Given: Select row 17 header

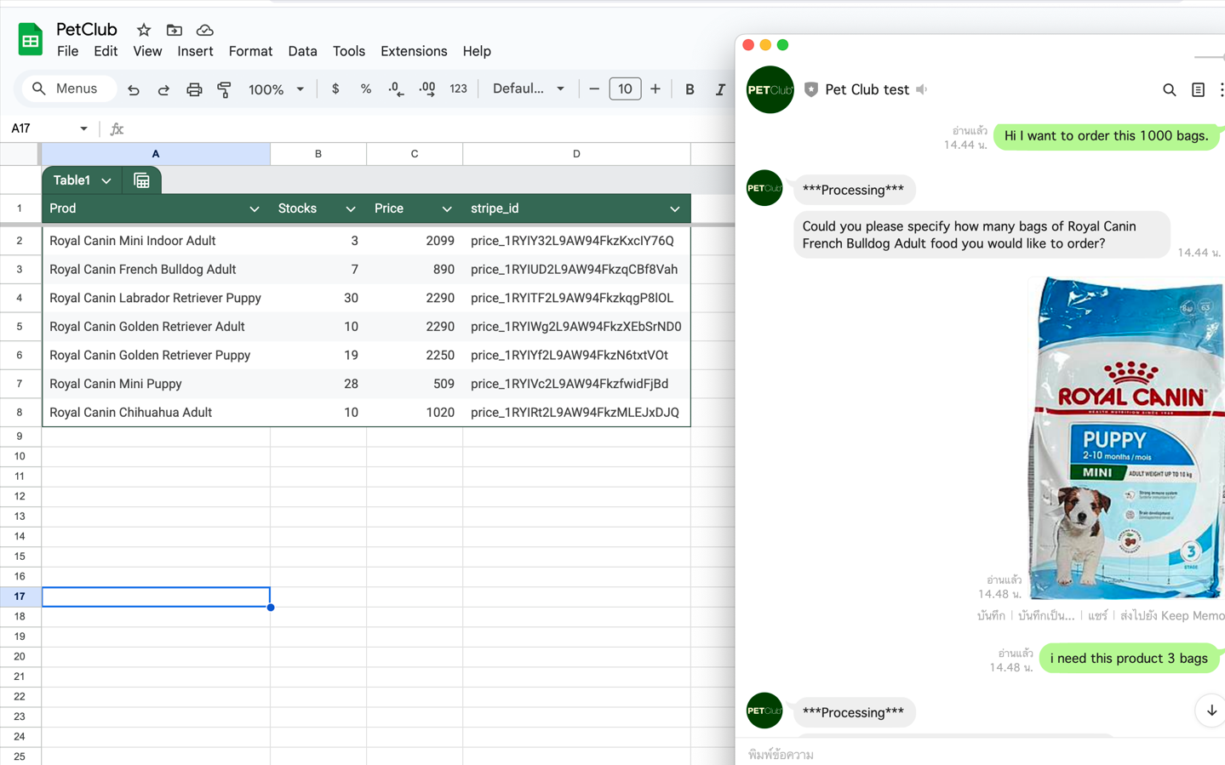Looking at the screenshot, I should coord(20,597).
